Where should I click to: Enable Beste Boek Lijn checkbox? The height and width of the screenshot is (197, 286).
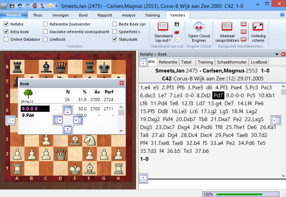[114, 24]
